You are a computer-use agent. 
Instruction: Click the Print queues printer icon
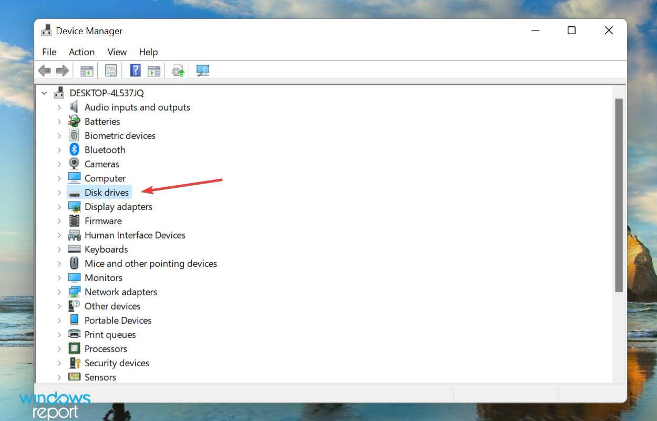(x=74, y=334)
